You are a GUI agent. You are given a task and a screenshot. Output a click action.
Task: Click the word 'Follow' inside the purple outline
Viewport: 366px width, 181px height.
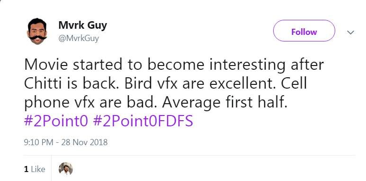304,32
